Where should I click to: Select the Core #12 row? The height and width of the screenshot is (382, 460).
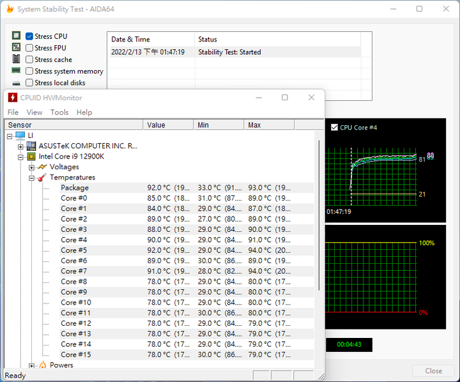[187, 323]
